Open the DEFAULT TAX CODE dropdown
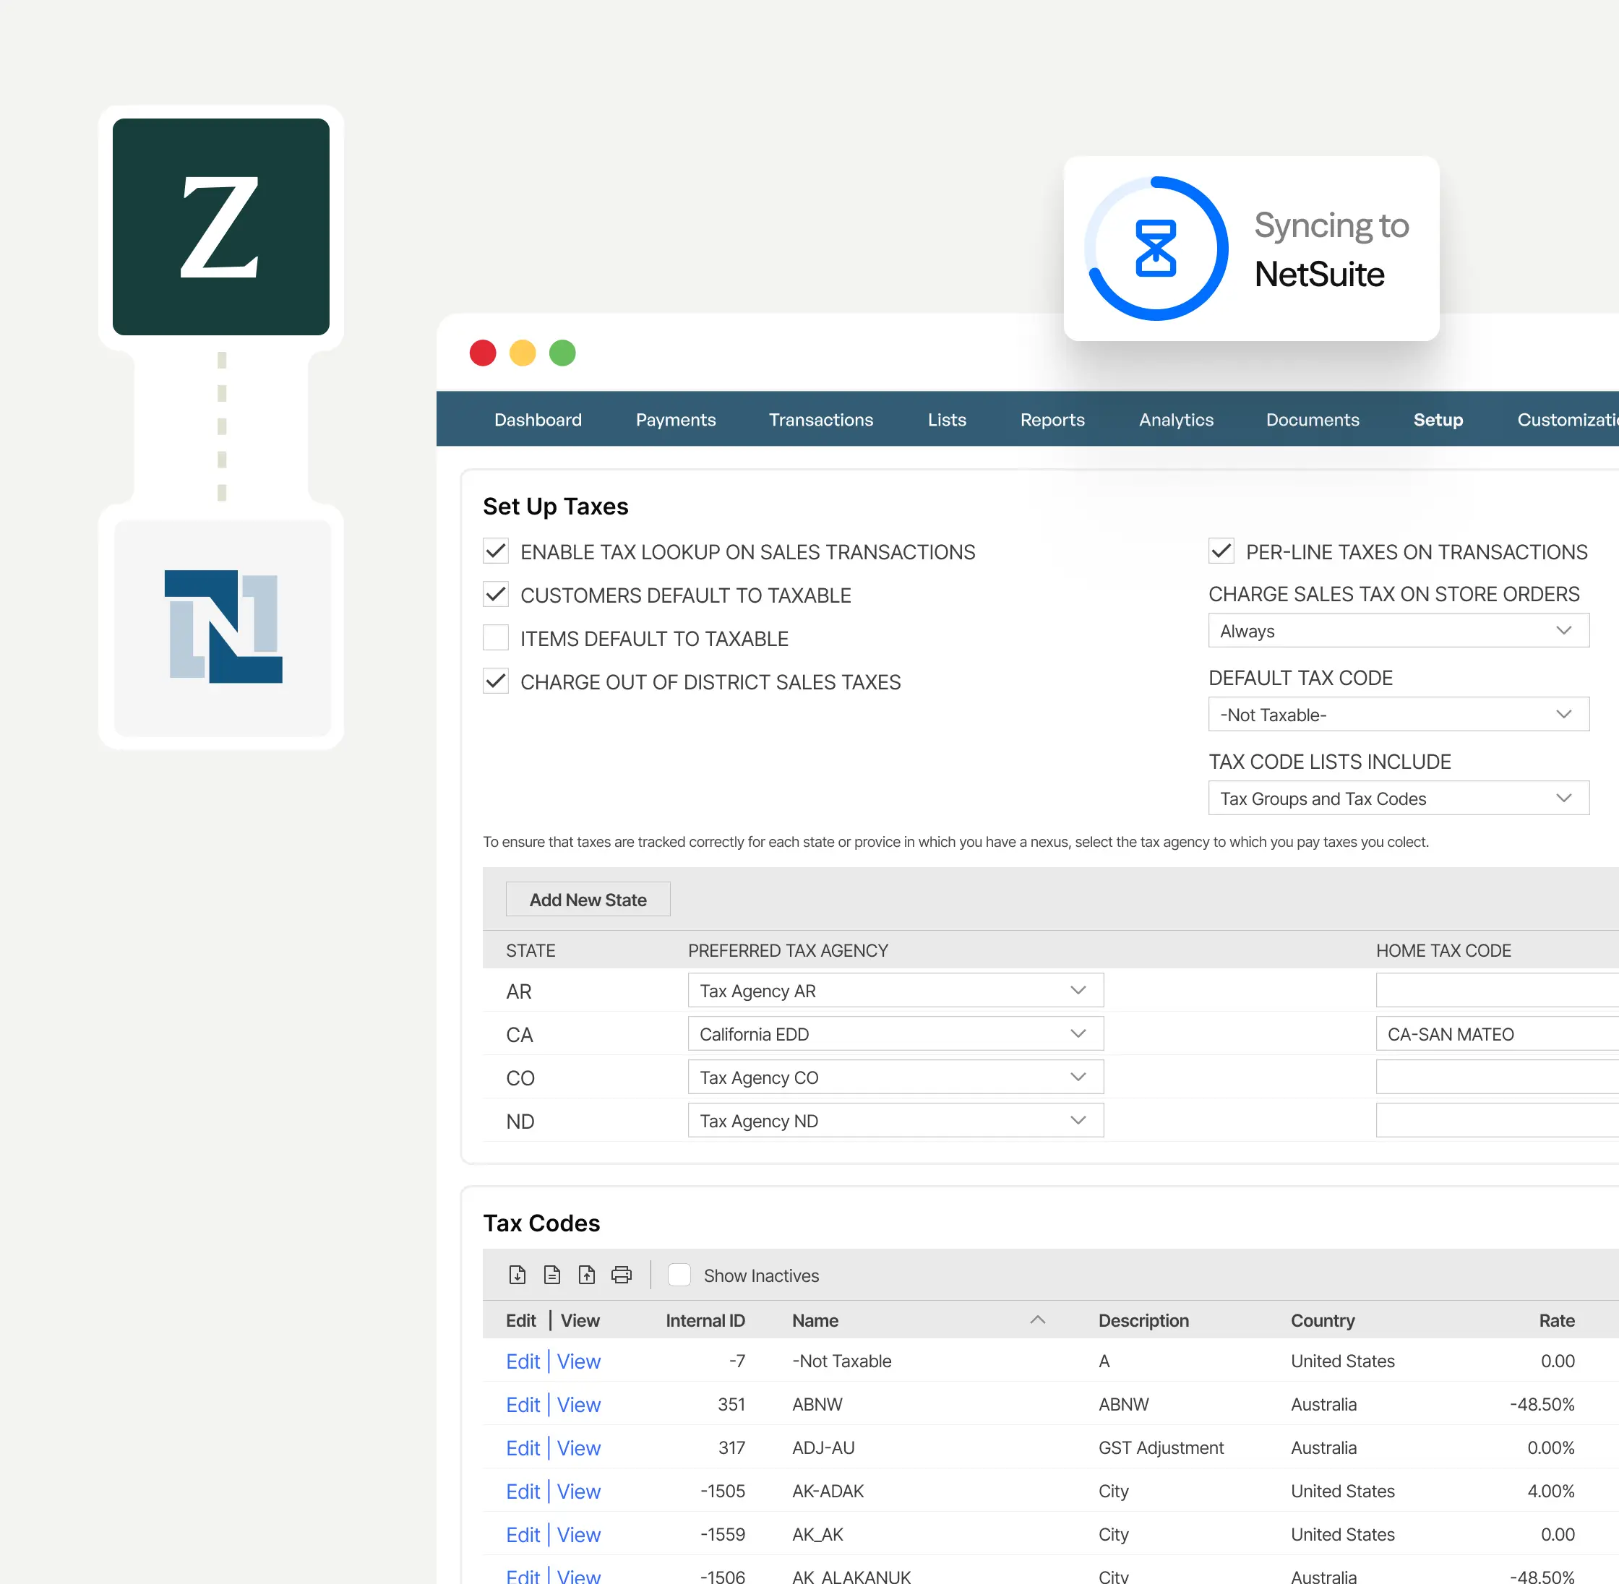 tap(1398, 714)
